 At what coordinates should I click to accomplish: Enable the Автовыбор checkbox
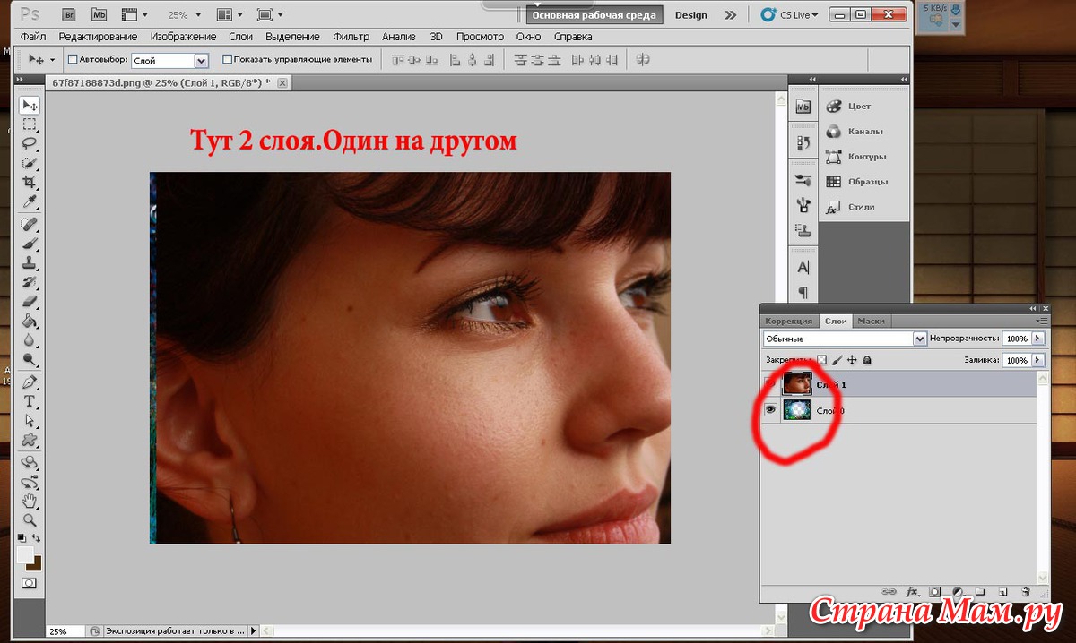pos(73,59)
